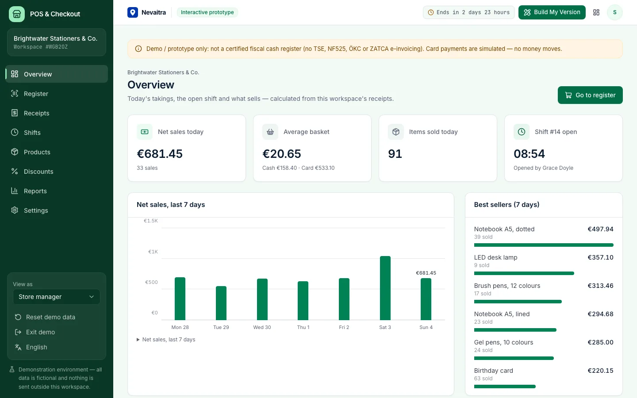Viewport: 637px width, 398px height.
Task: Open the user avatar labeled S
Action: 614,12
